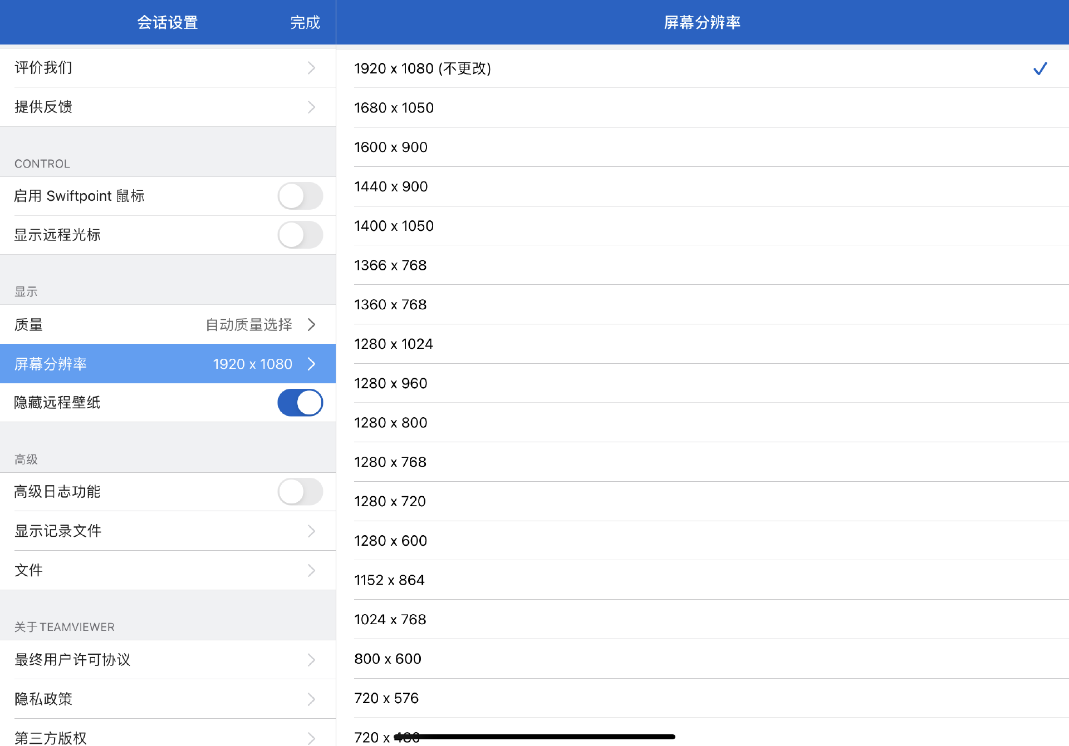Pick the 1024 x 768 resolution
The image size is (1069, 746).
390,620
